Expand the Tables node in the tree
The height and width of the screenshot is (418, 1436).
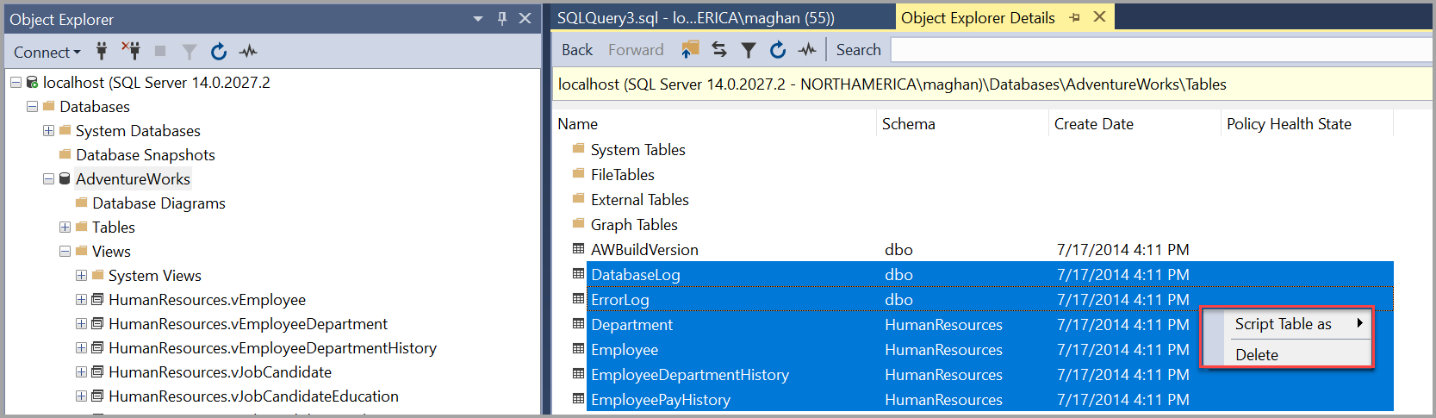click(x=65, y=228)
